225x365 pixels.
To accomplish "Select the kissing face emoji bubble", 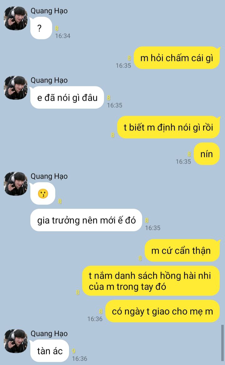I will click(43, 193).
